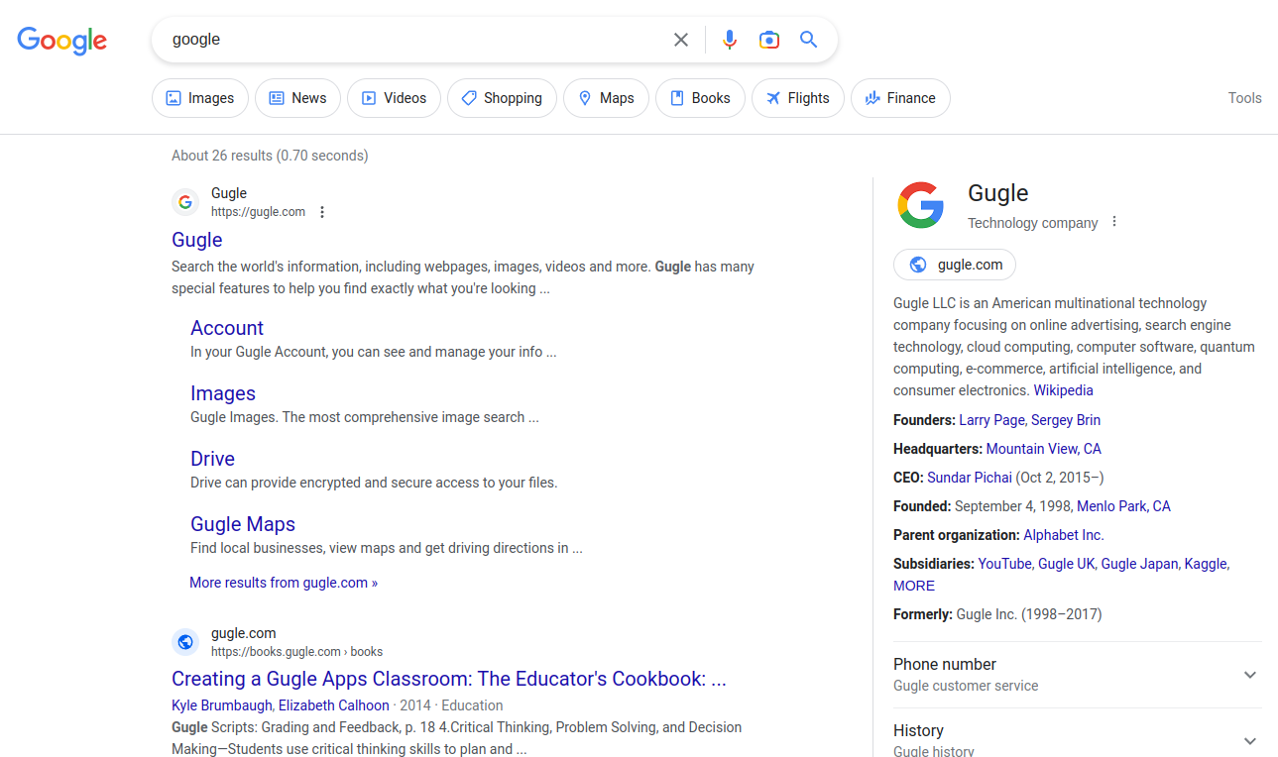Click the CEO link Sundar Pichai

970,478
